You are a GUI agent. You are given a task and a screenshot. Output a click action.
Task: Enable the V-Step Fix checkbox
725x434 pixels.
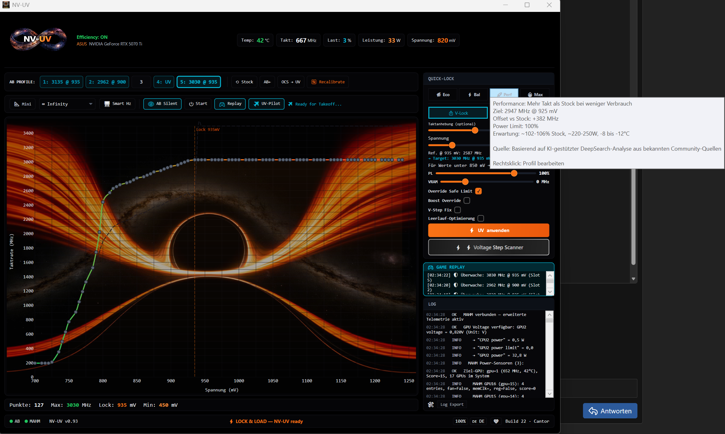click(x=457, y=210)
